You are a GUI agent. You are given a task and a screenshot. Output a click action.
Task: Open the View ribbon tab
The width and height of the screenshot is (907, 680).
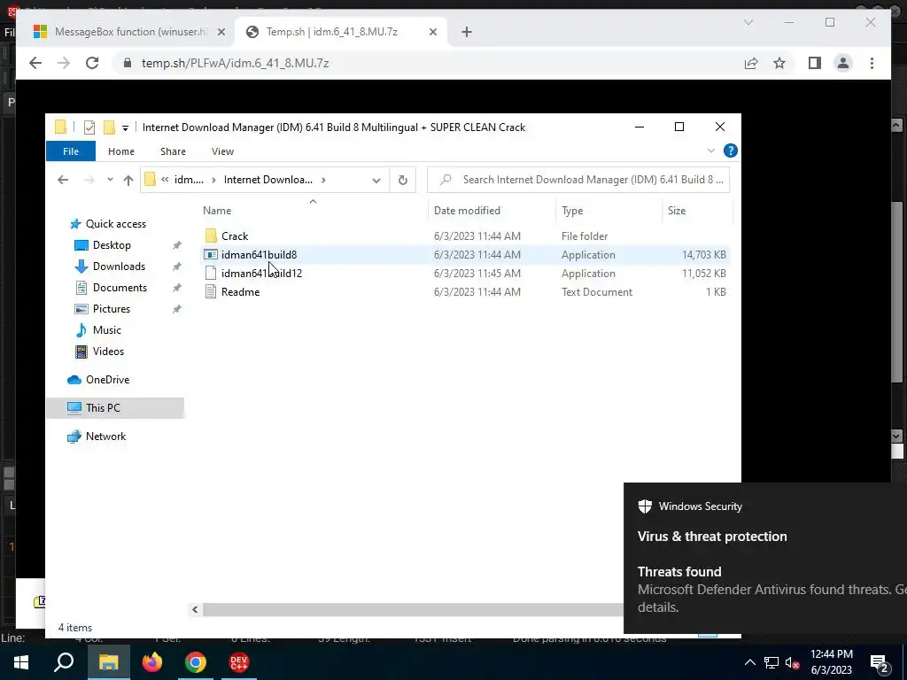click(x=222, y=151)
